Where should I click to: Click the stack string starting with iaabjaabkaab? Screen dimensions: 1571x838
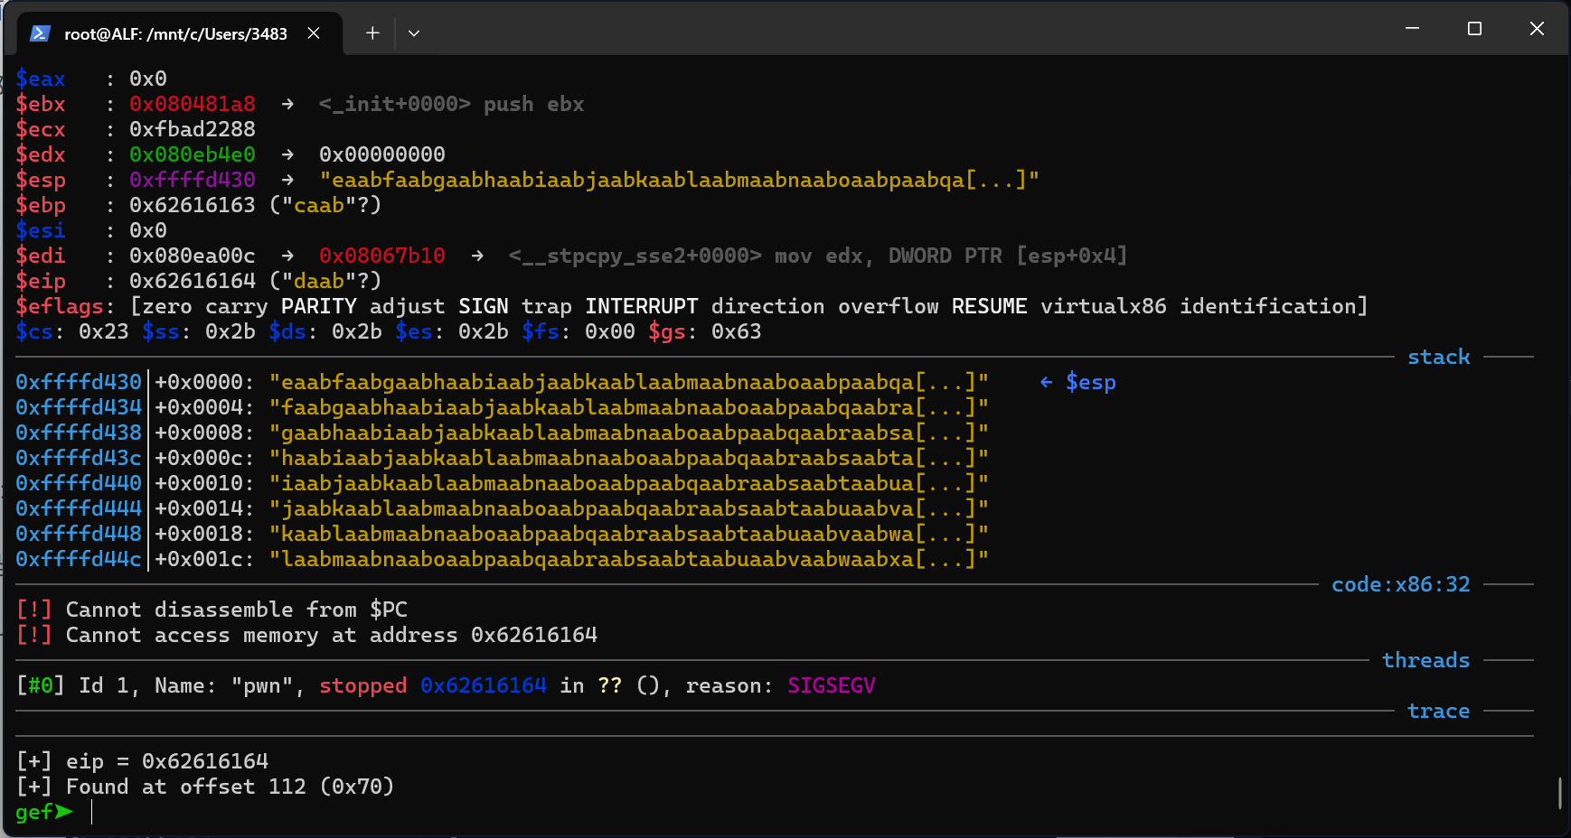point(629,483)
